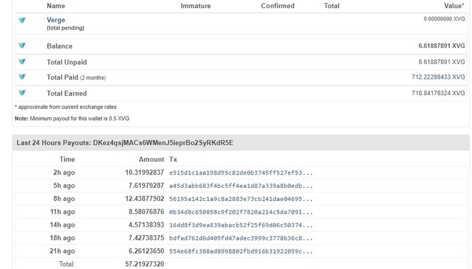This screenshot has width=472, height=269.
Task: Click the Verge icon in Total Earned row
Action: pyautogui.click(x=22, y=93)
